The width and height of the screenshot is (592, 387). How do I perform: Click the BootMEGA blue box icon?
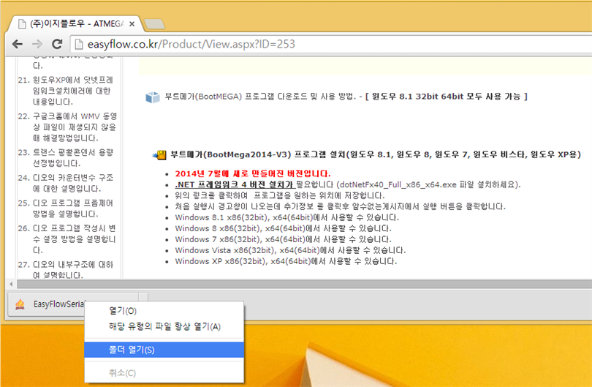(x=153, y=97)
